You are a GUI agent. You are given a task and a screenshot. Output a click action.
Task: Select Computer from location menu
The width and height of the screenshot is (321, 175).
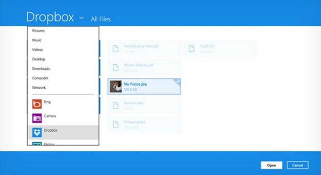40,78
